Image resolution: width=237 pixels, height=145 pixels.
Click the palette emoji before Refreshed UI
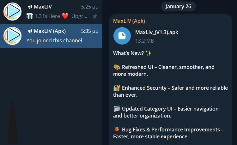coord(117,67)
